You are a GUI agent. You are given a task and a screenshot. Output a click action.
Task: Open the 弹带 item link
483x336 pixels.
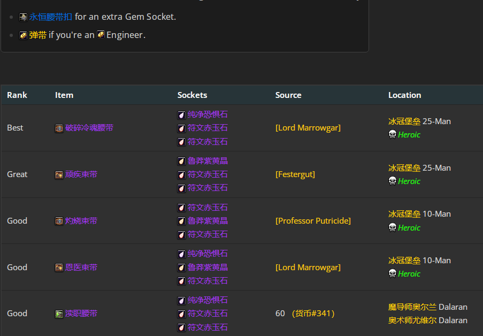point(38,35)
